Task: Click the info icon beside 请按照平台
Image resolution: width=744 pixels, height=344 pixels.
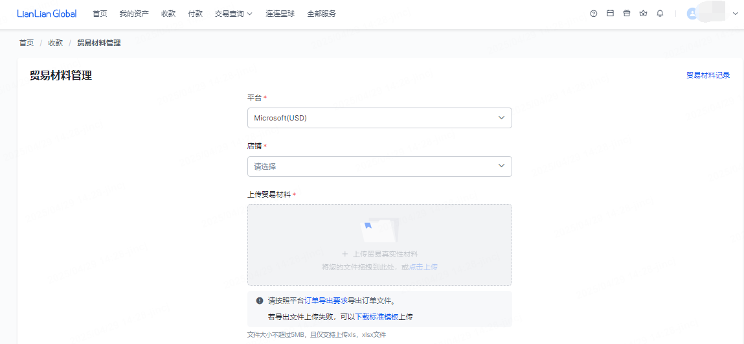Action: click(x=260, y=301)
